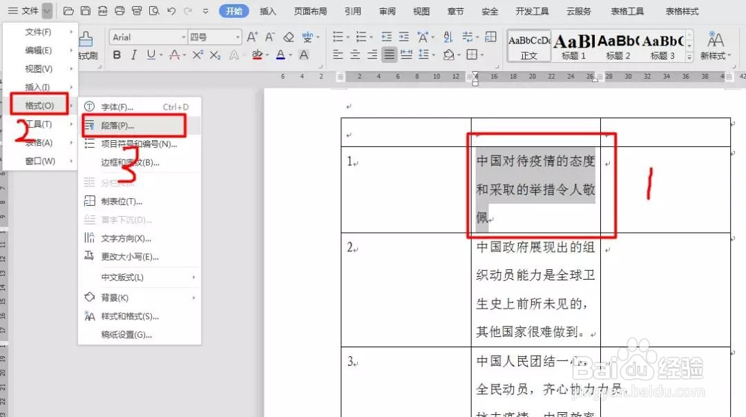
Task: Click the bulleted list icon
Action: click(338, 37)
